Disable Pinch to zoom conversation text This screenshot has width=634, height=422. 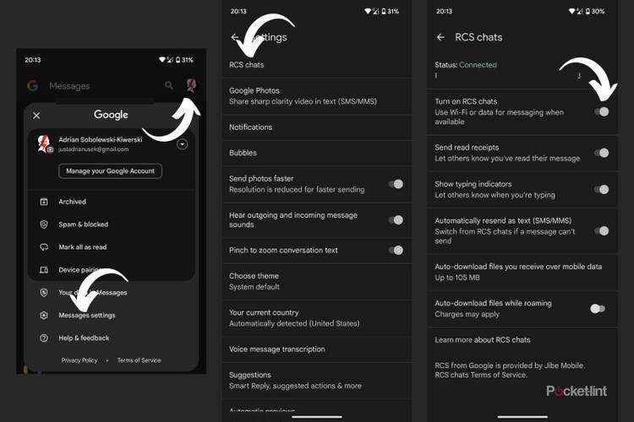tap(395, 250)
